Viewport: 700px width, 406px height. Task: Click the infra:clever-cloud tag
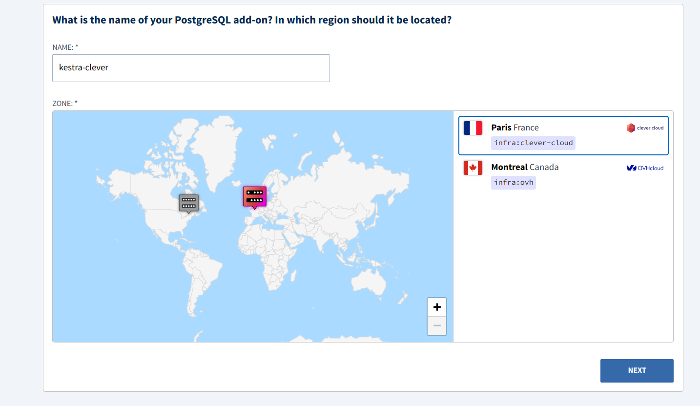(x=533, y=143)
